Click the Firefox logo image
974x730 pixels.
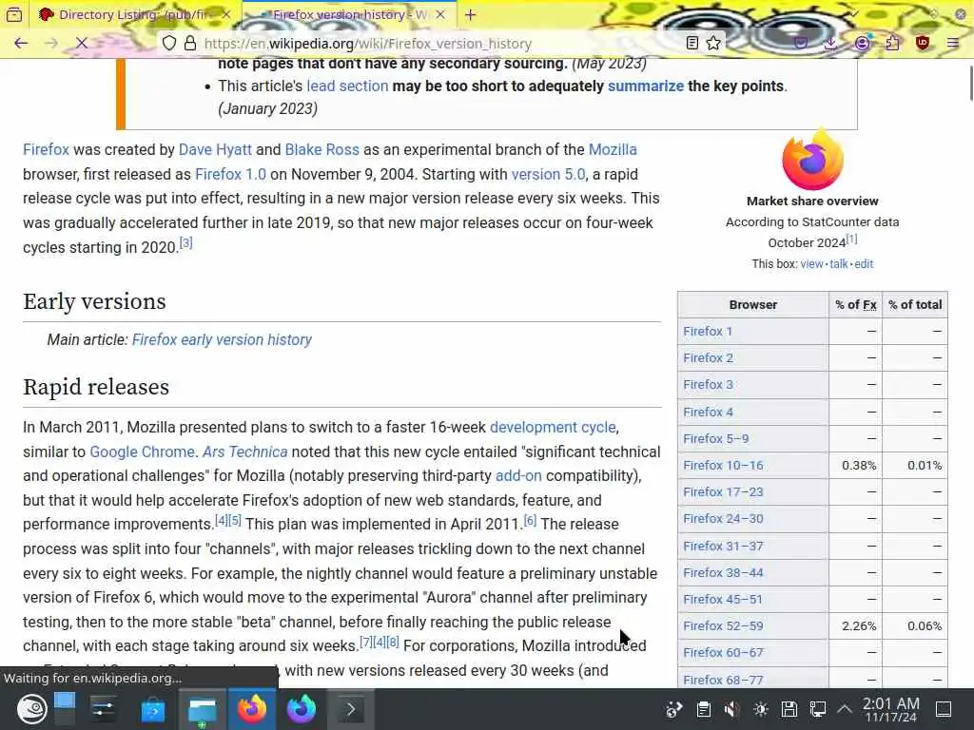coord(812,160)
